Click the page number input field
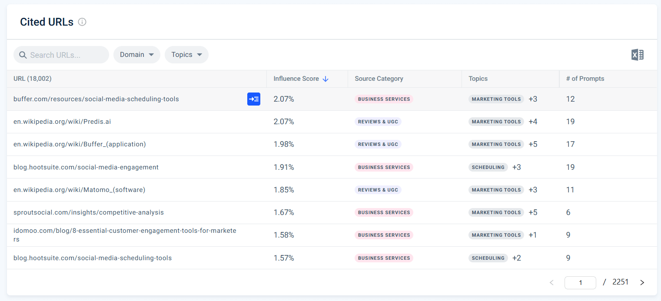The image size is (661, 301). click(x=580, y=282)
